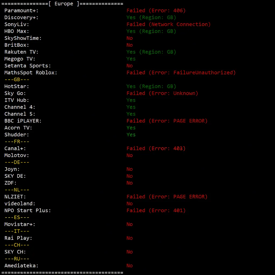Click the FailureUnauthorized error text
The height and width of the screenshot is (275, 275).
point(181,73)
